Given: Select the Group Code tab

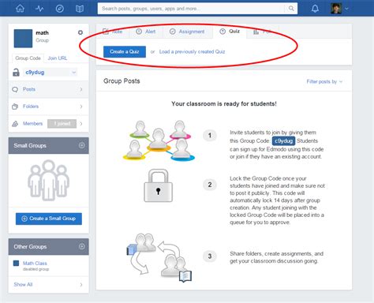Looking at the screenshot, I should pos(28,58).
